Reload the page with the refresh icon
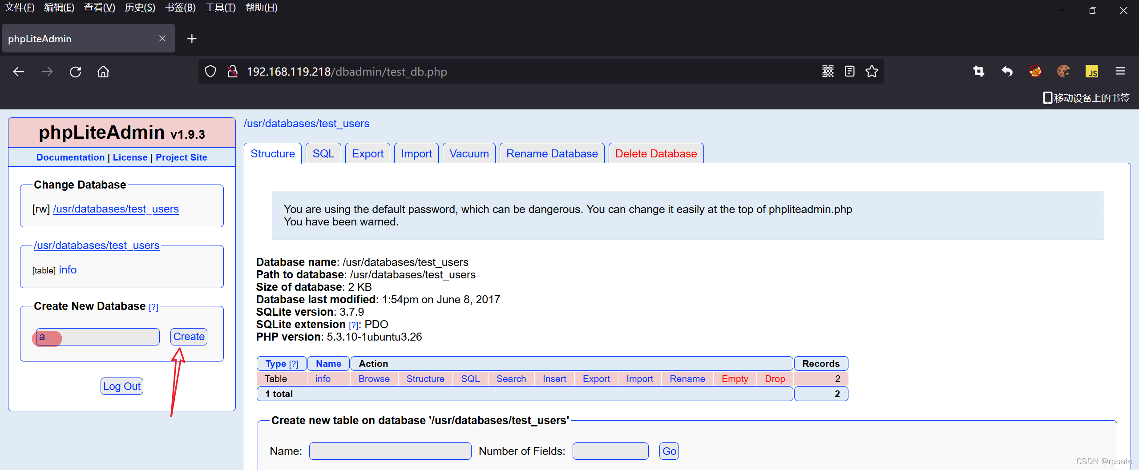This screenshot has height=470, width=1139. click(x=76, y=72)
